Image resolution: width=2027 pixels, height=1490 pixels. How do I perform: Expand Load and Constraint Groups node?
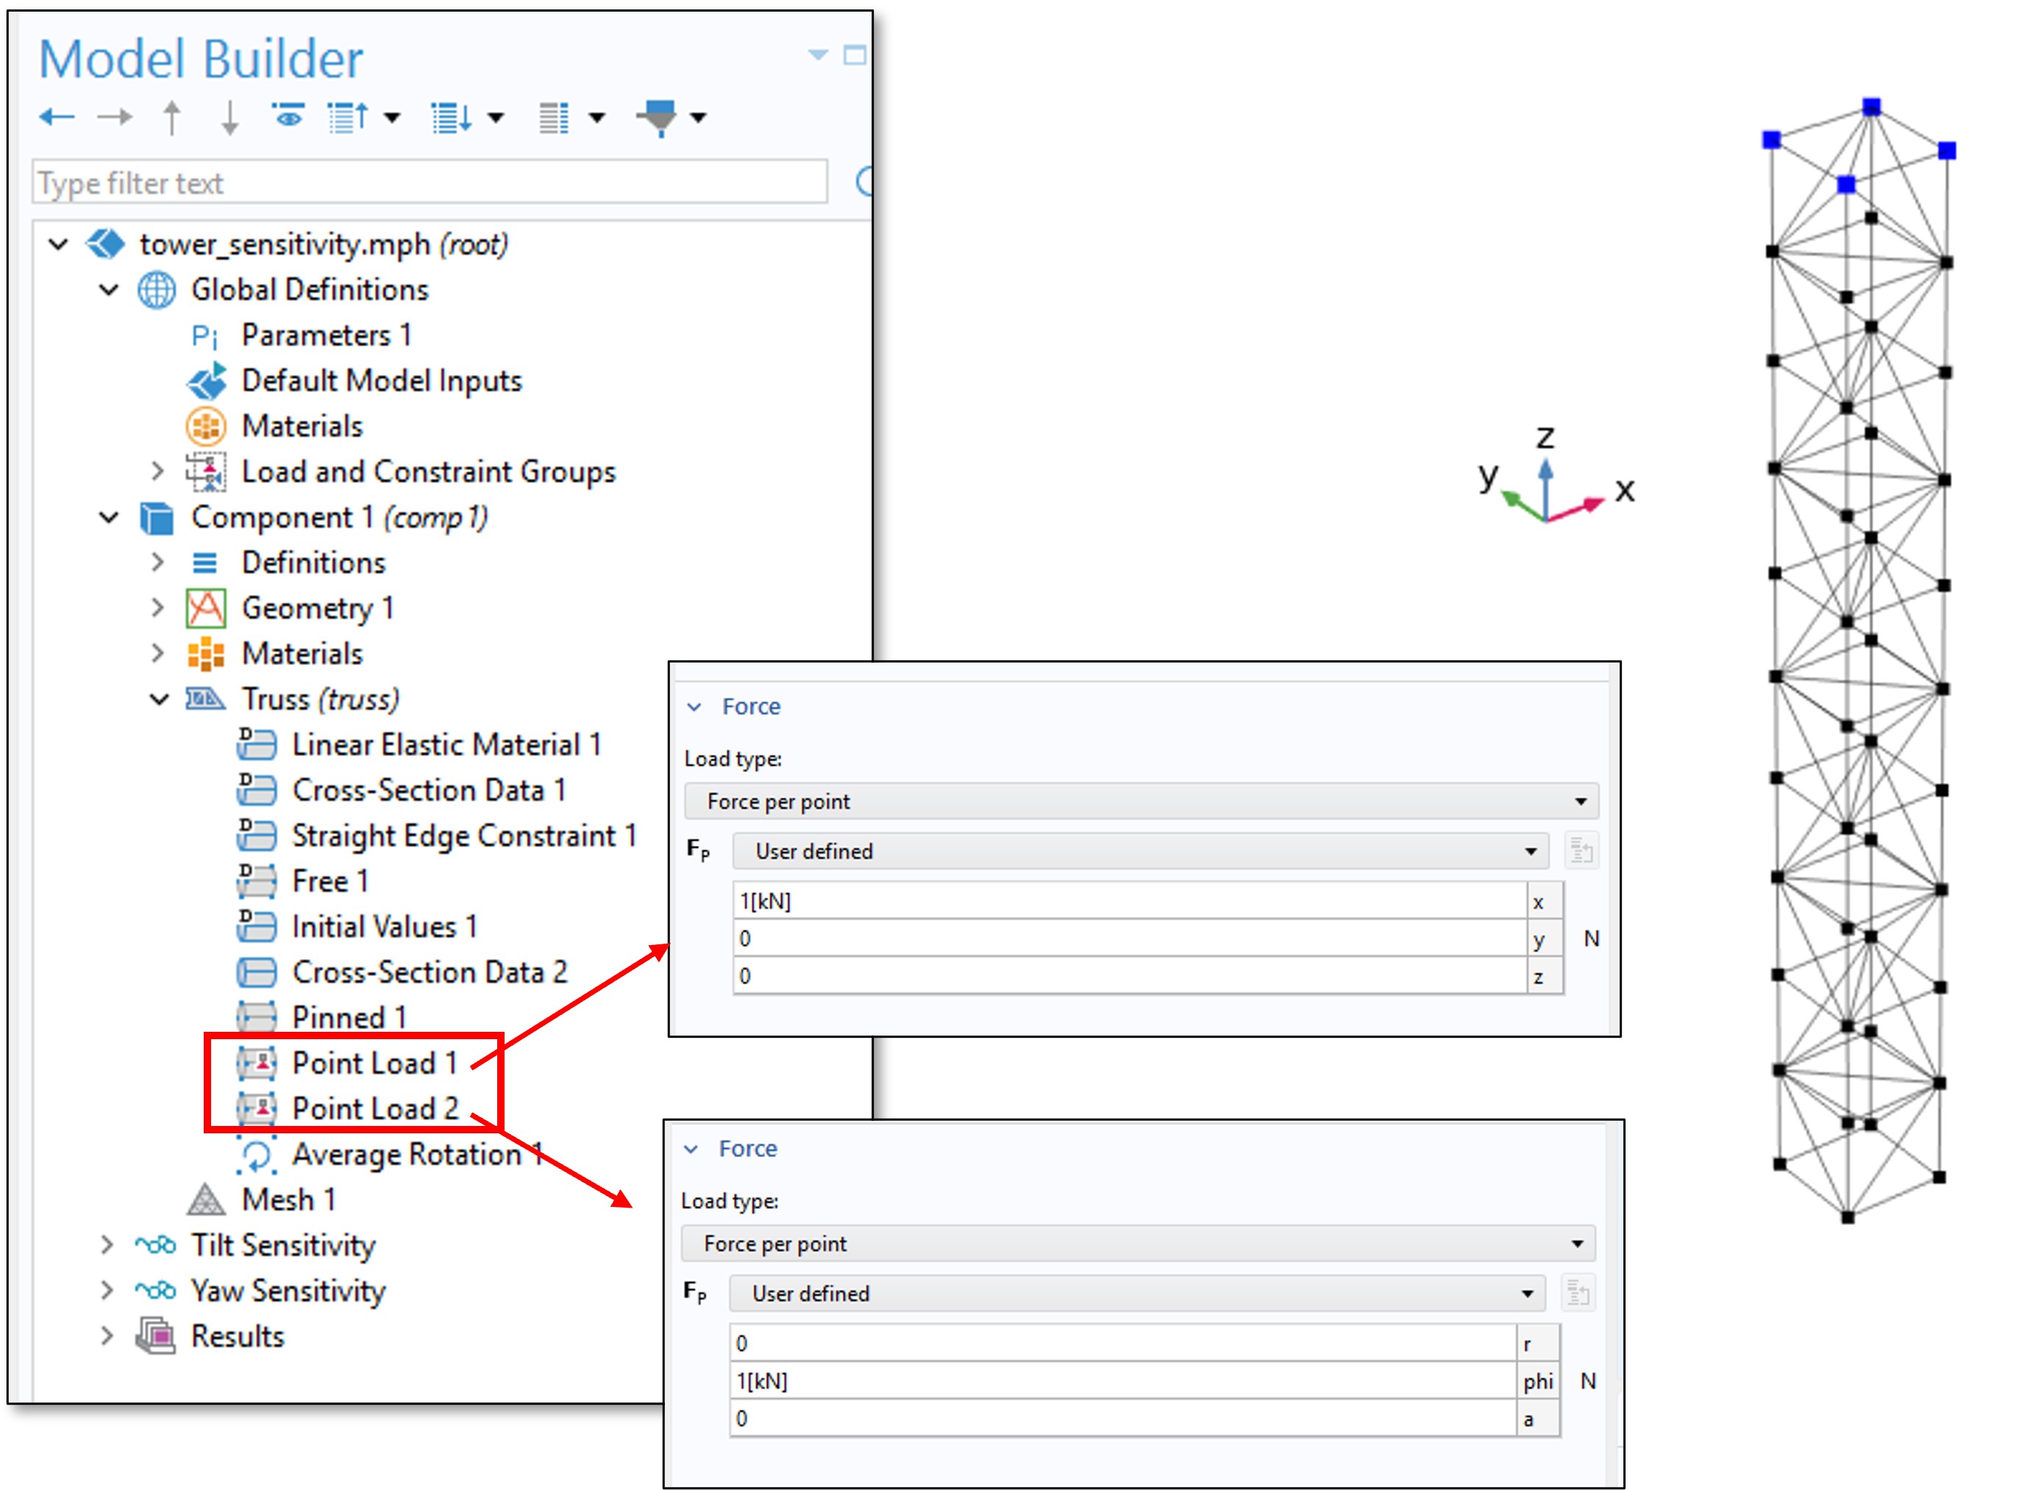(158, 471)
